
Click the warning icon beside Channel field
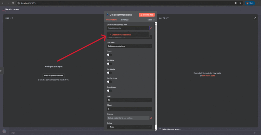tap(151, 118)
